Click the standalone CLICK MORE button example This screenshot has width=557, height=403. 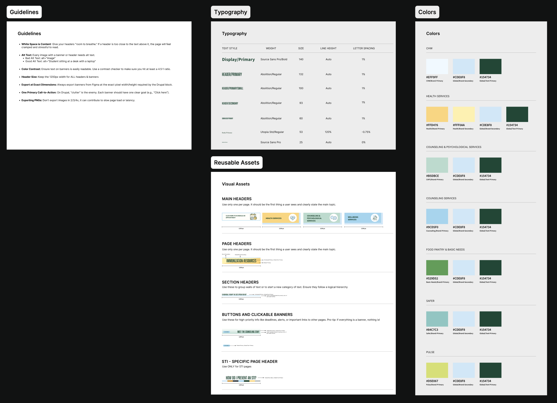226,346
